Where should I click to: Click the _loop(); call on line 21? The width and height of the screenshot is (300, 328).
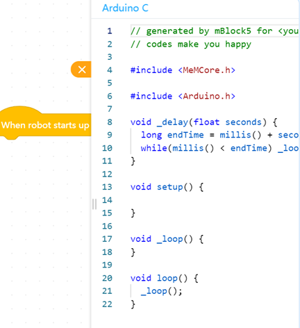pyautogui.click(x=162, y=291)
